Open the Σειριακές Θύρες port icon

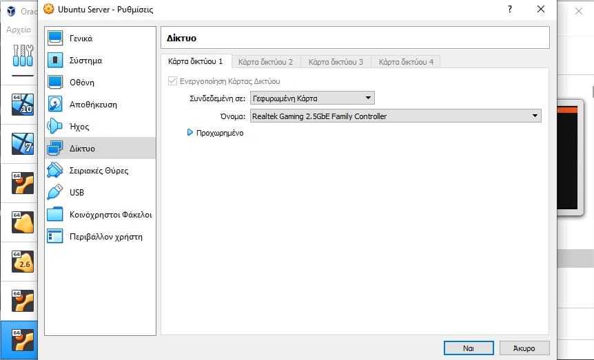click(x=55, y=170)
